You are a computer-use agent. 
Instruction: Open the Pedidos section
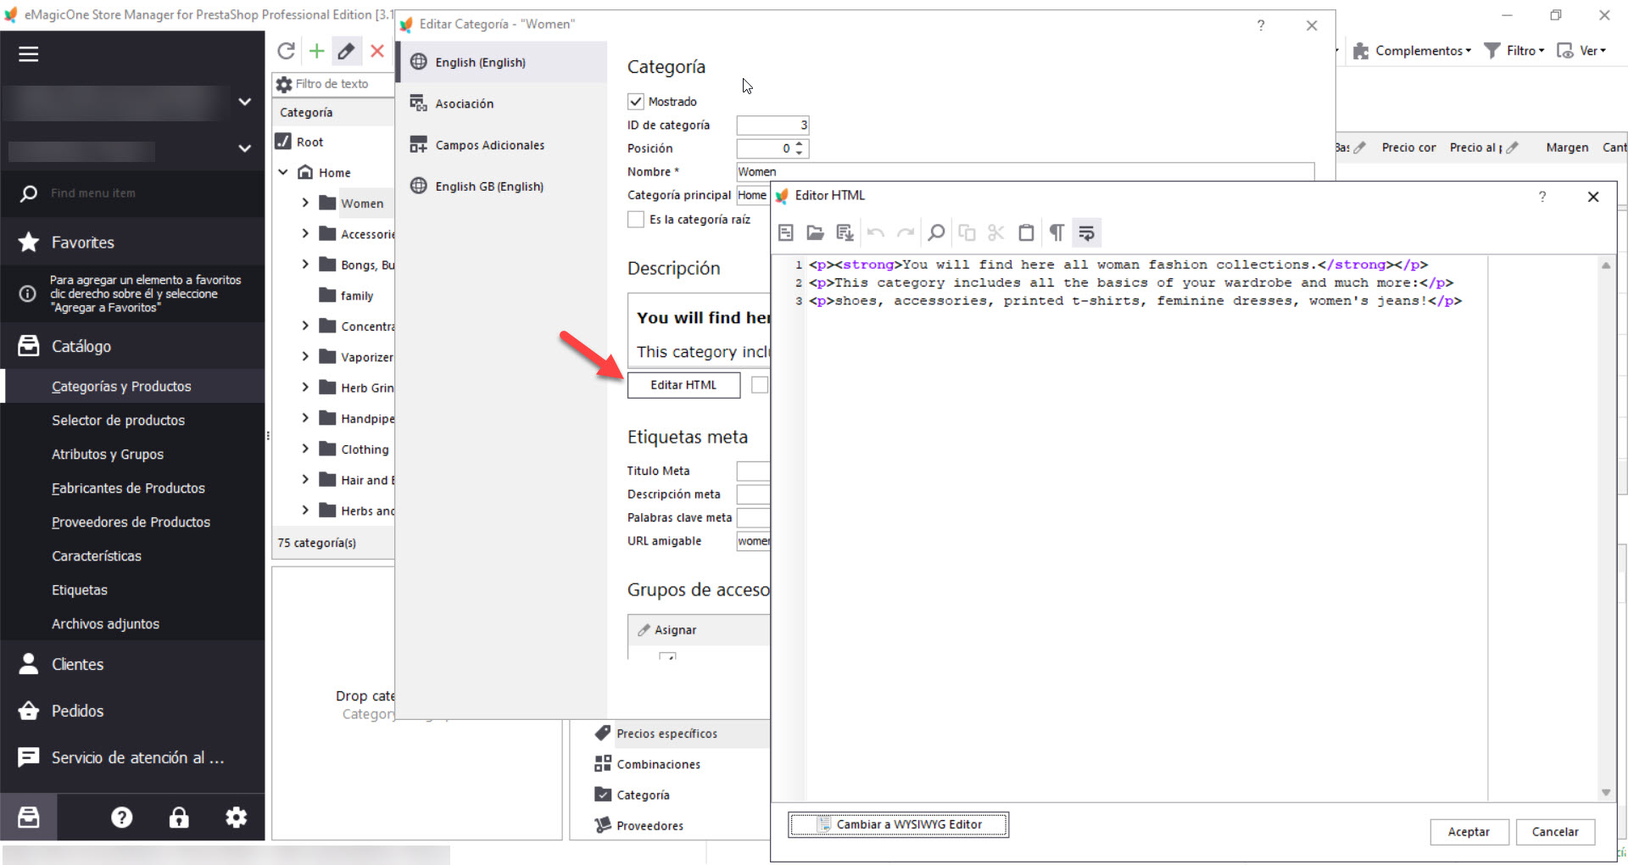(x=133, y=711)
